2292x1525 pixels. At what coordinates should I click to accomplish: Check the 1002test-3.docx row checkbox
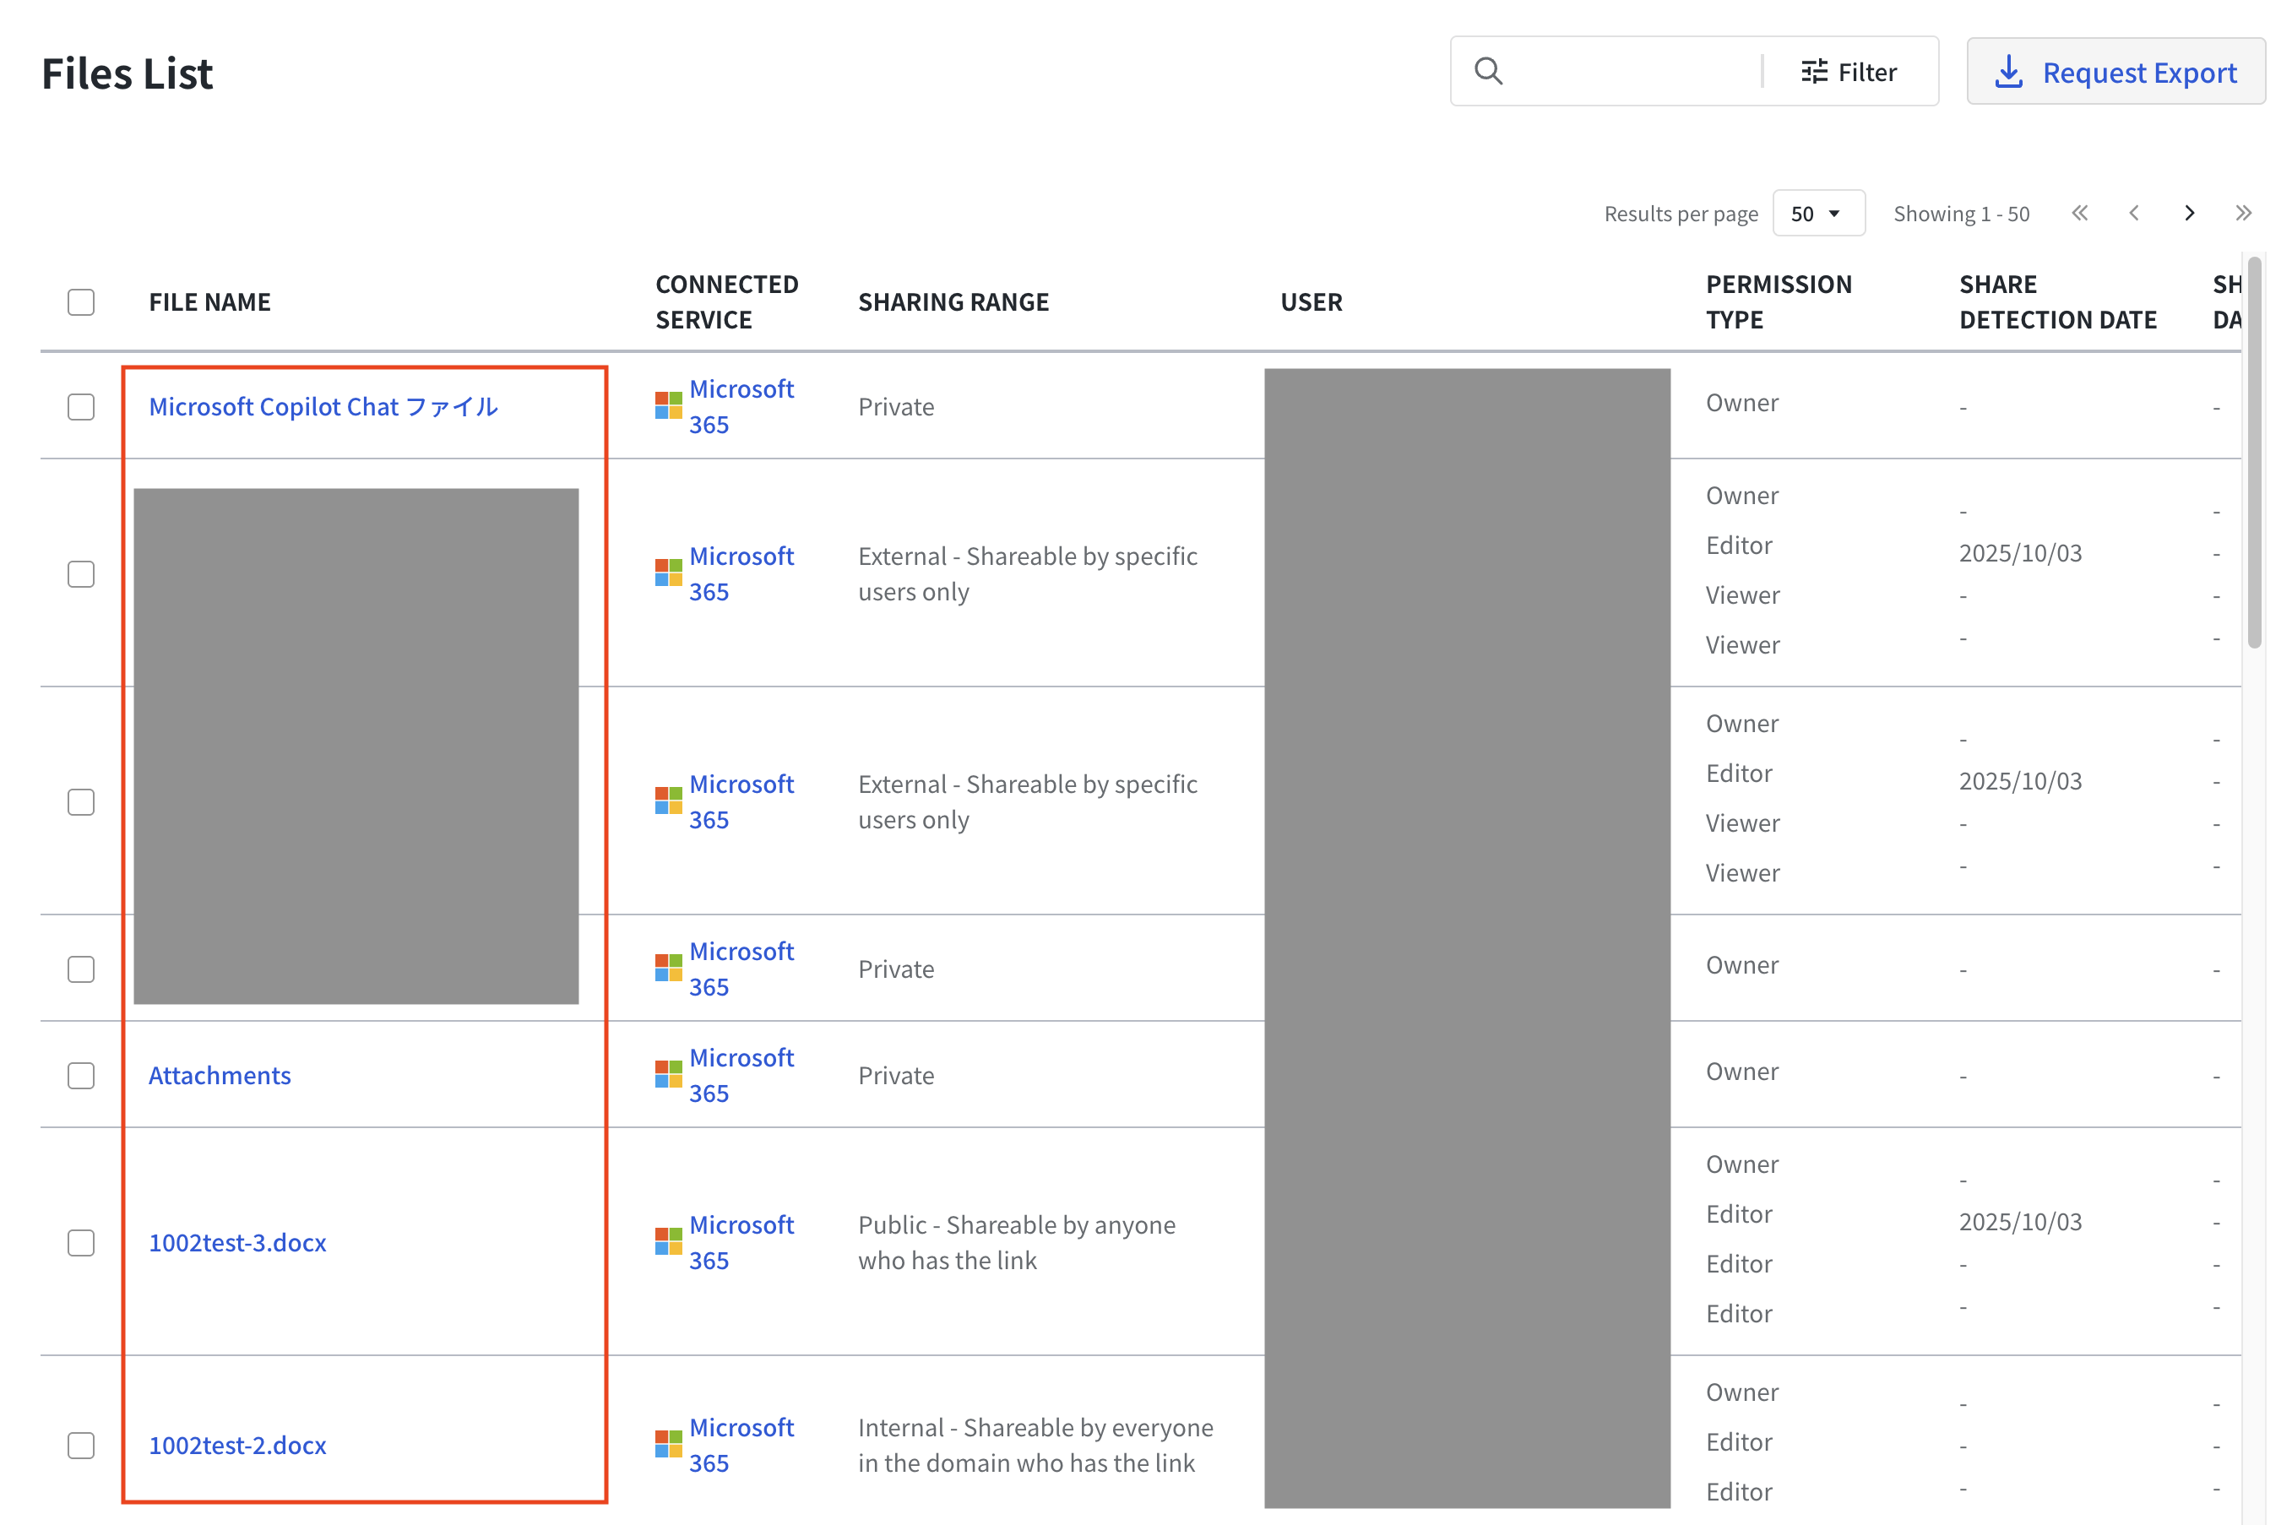pyautogui.click(x=81, y=1242)
